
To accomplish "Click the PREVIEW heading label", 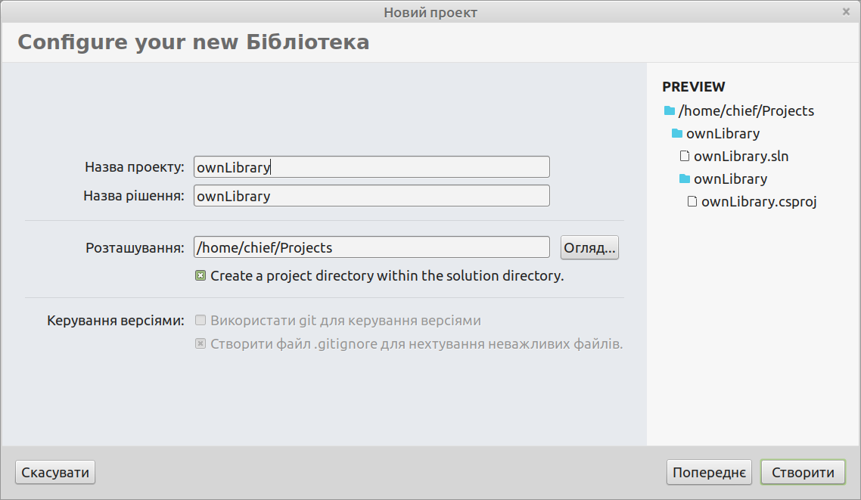I will (x=693, y=87).
